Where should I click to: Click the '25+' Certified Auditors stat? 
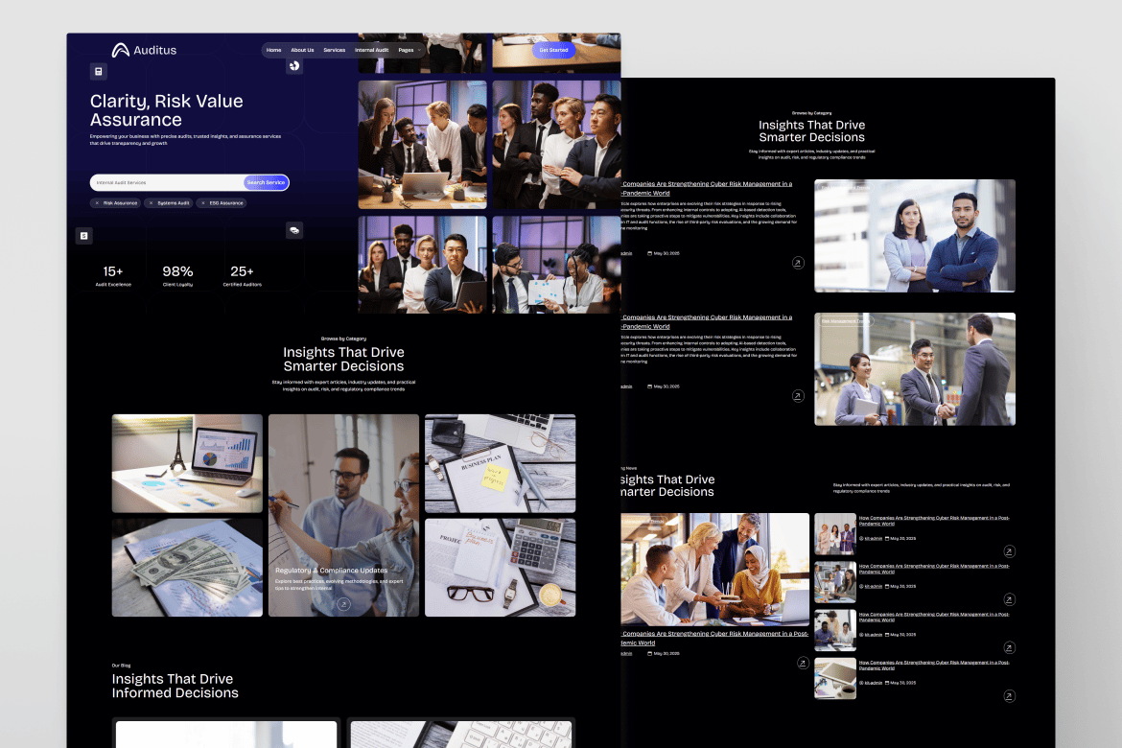coord(242,275)
